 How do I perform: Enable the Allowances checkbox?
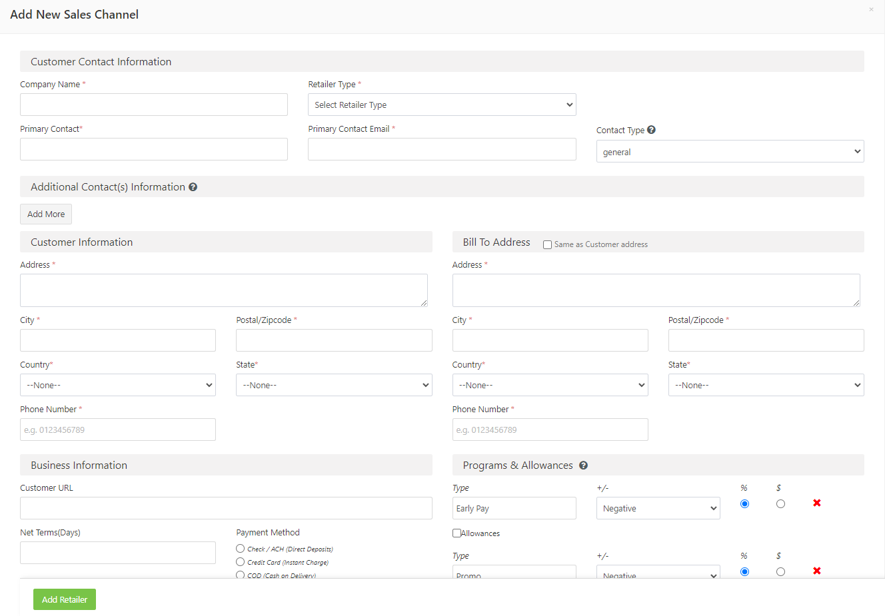456,533
